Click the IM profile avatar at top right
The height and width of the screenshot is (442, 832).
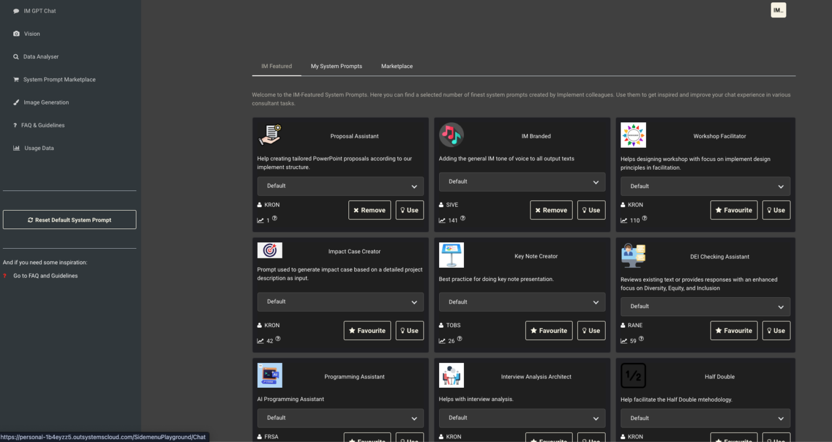pos(778,10)
